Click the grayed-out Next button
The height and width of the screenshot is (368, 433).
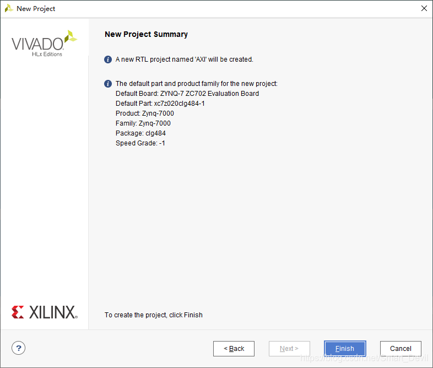[289, 348]
